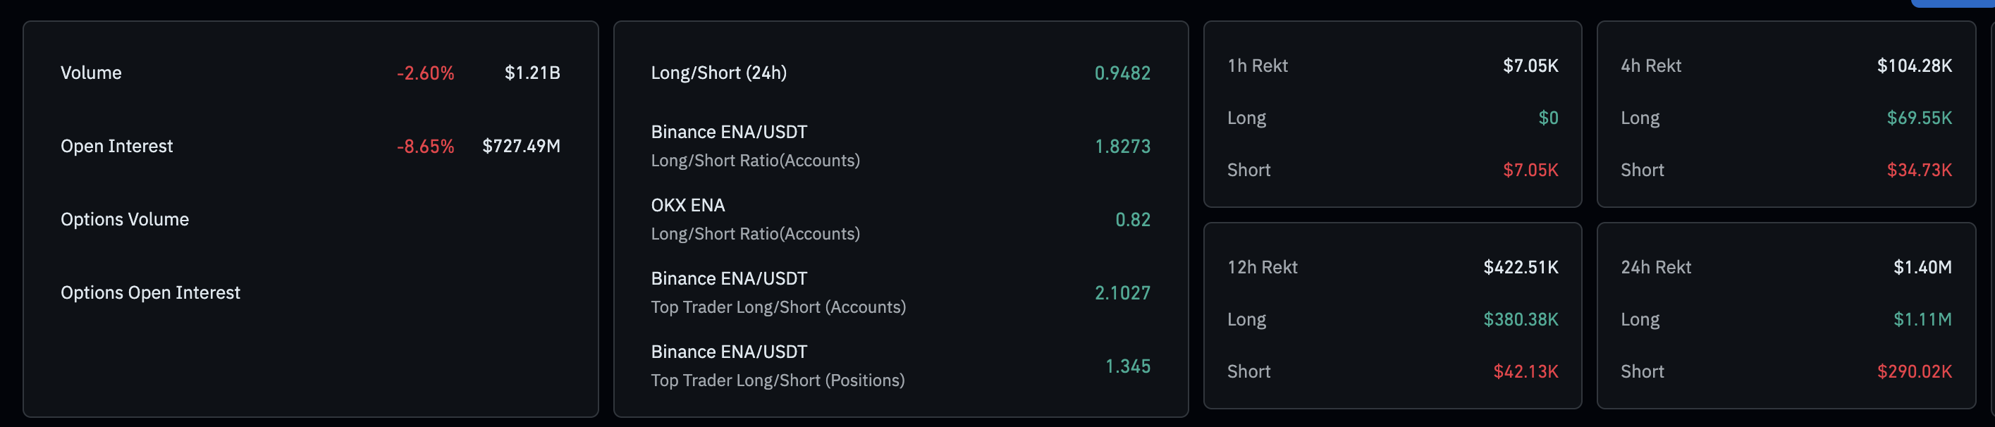Open the OKX ENA long/short ratio row

click(x=688, y=206)
